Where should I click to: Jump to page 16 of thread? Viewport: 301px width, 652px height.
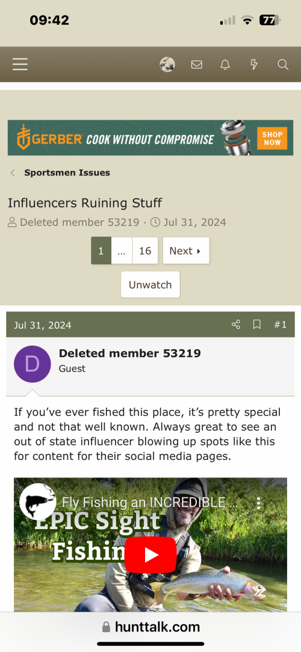coord(145,250)
